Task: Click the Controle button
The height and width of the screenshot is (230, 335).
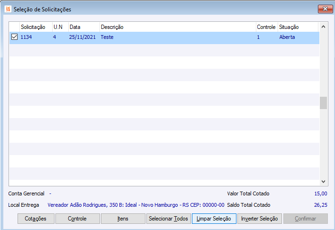Action: pyautogui.click(x=77, y=219)
